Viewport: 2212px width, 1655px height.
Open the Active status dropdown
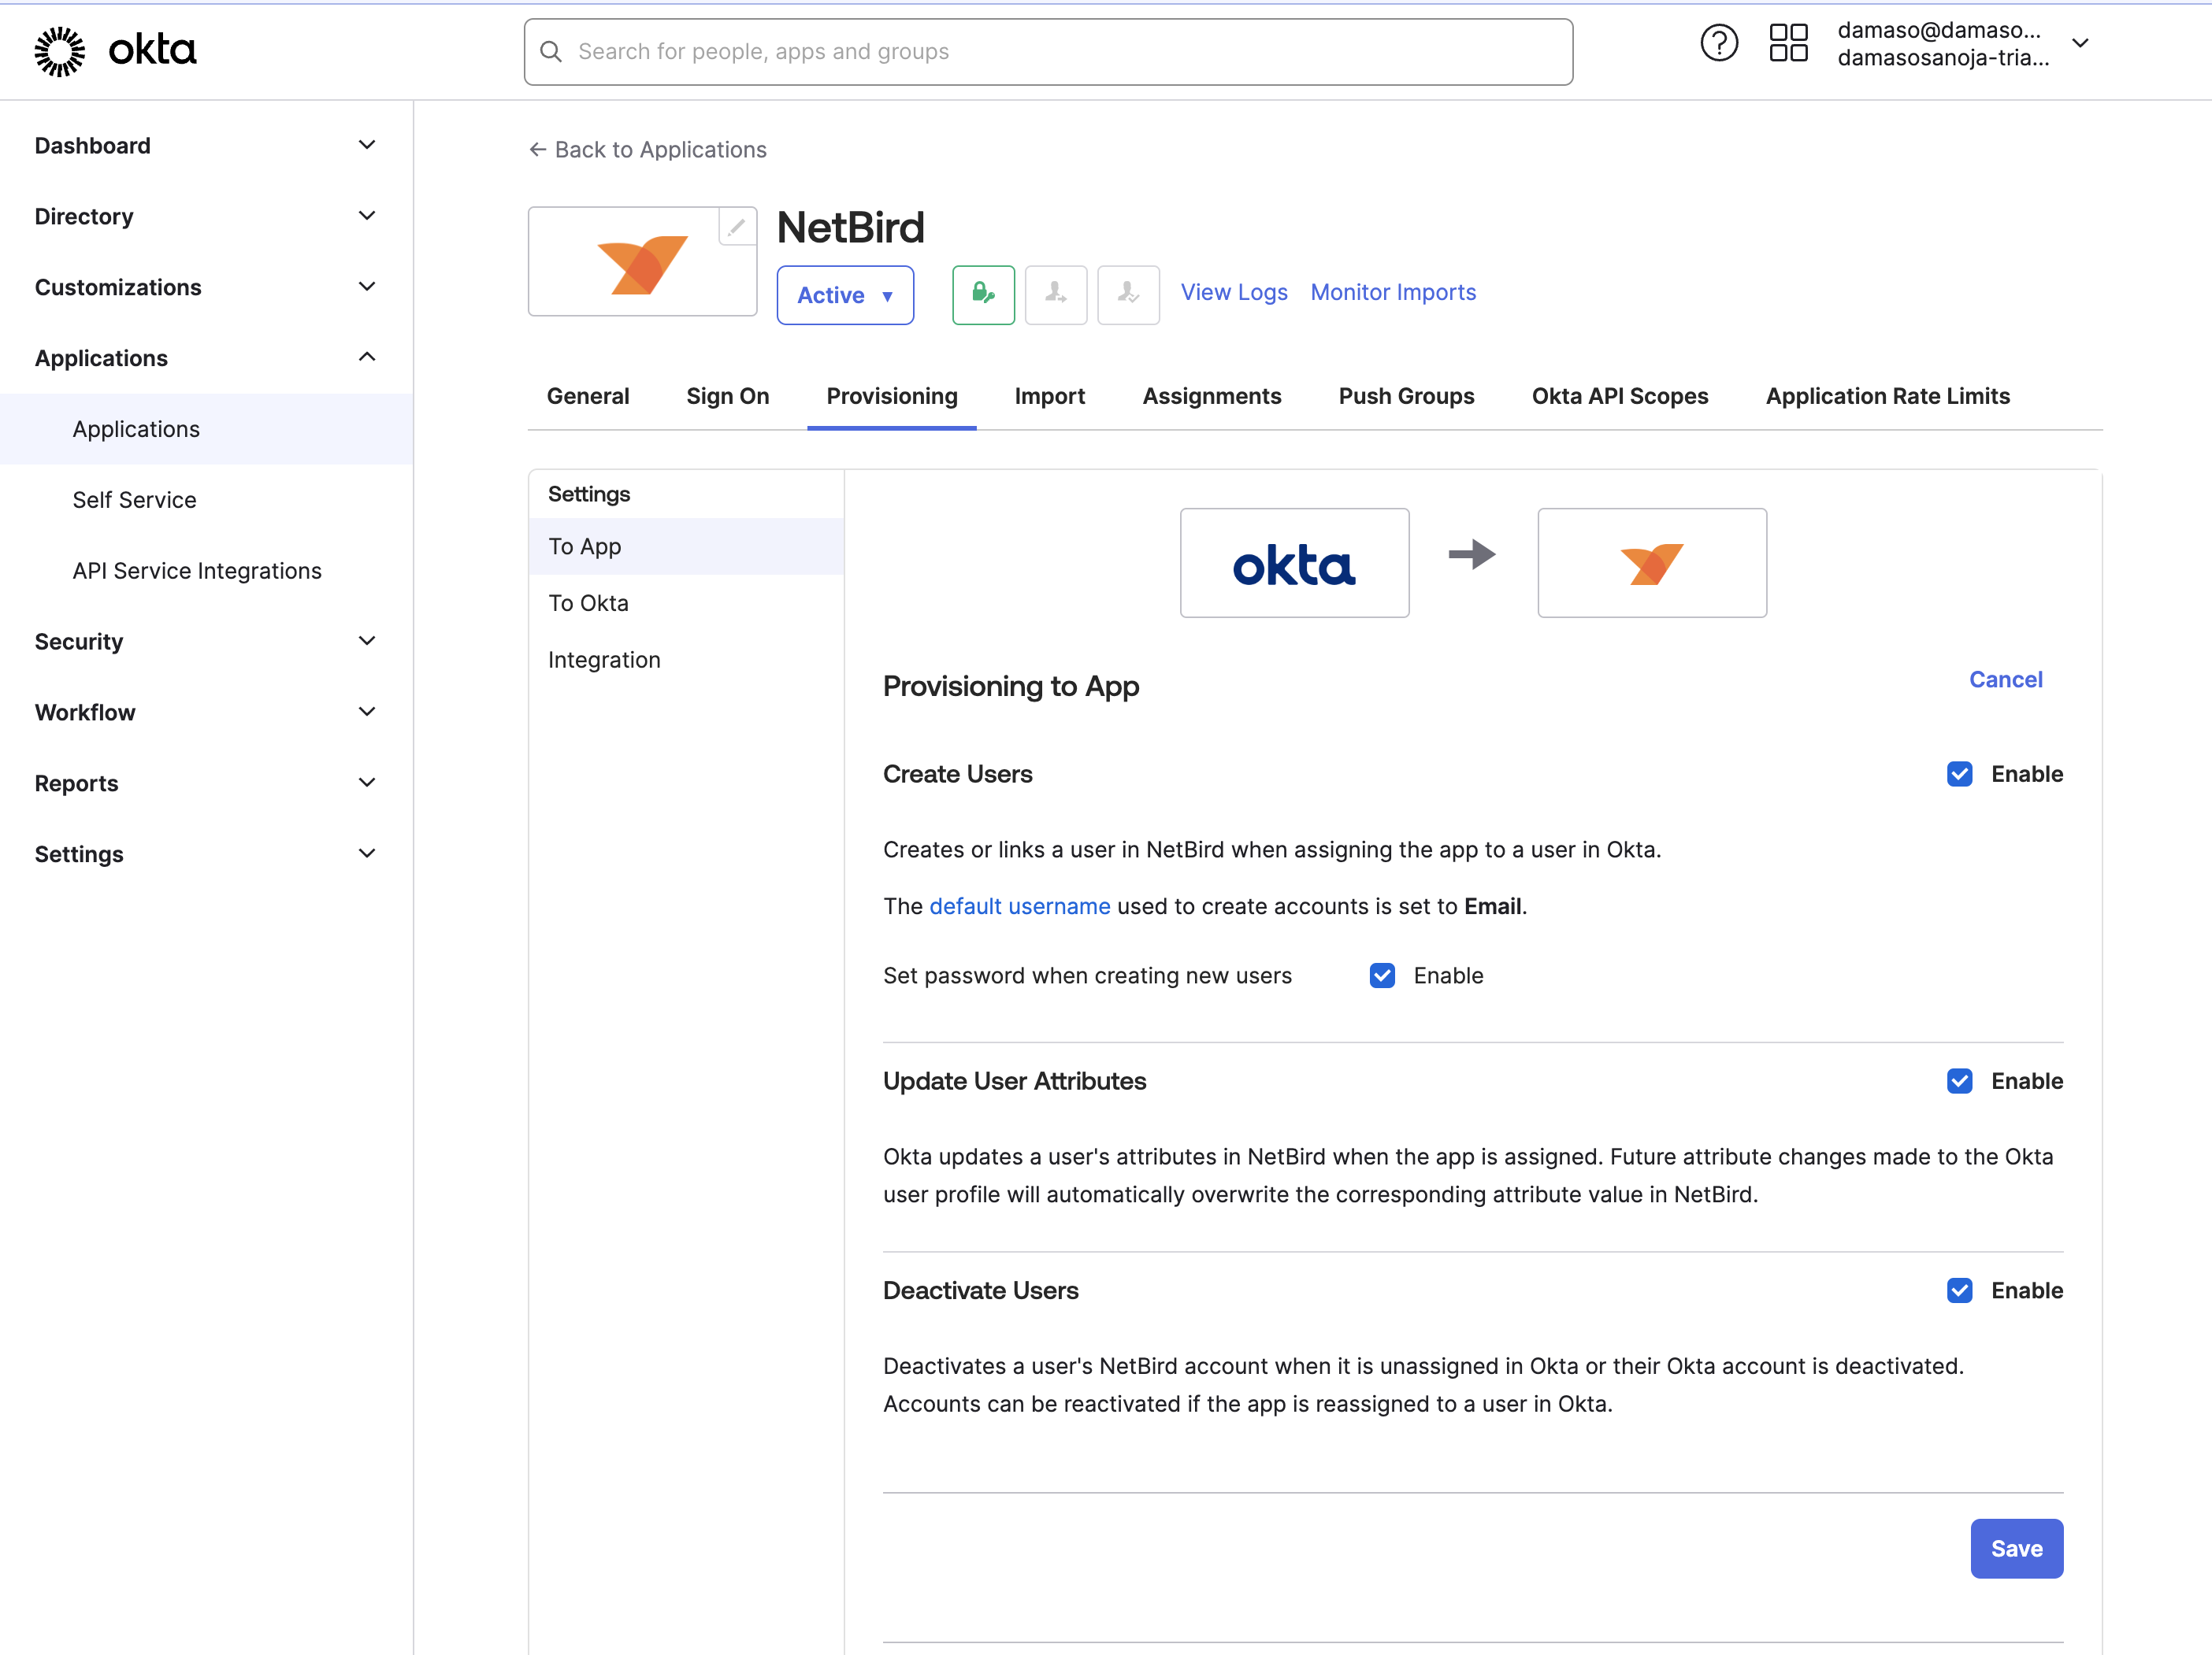(845, 294)
